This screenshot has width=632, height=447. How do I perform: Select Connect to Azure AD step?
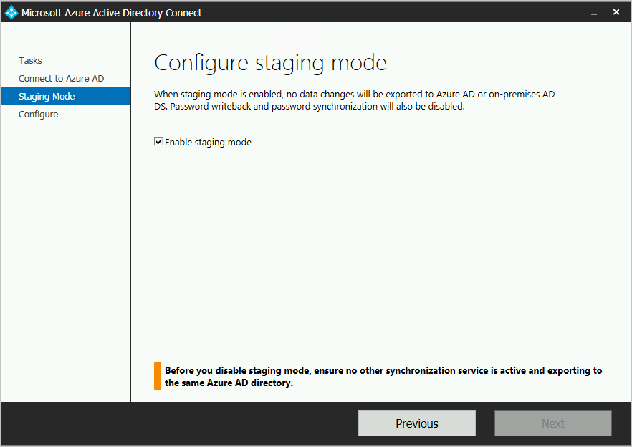tap(62, 79)
